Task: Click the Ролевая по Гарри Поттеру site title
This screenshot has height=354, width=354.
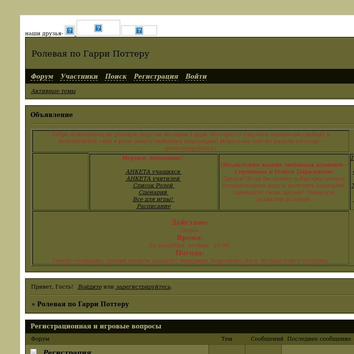Action: [90, 54]
